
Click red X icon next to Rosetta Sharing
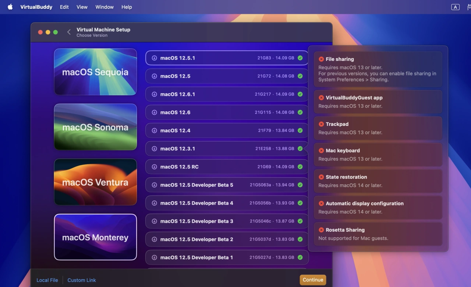pyautogui.click(x=321, y=230)
